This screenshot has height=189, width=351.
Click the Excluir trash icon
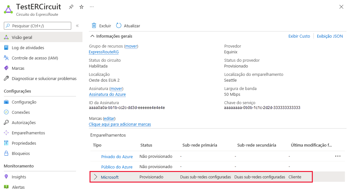94,26
